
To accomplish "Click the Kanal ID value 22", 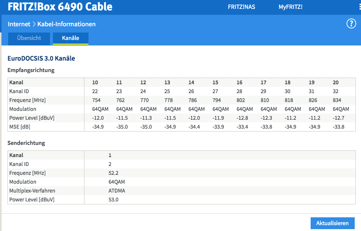I will click(x=95, y=91).
